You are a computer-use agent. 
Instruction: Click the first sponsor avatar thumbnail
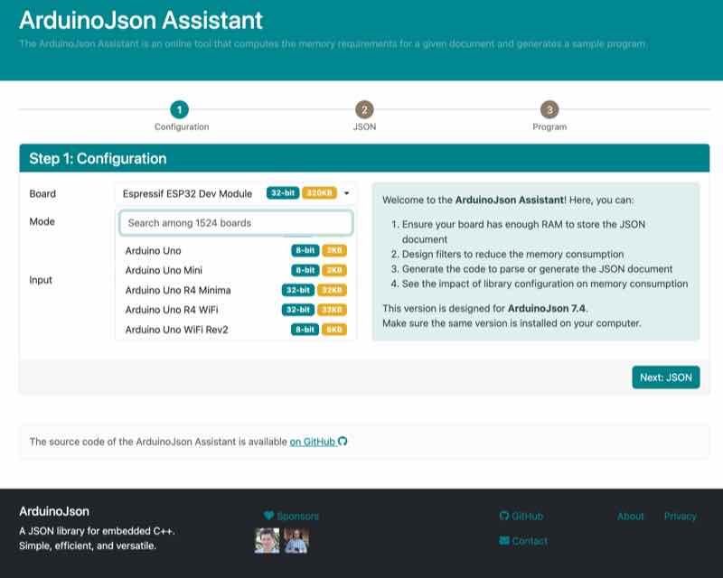tap(265, 541)
